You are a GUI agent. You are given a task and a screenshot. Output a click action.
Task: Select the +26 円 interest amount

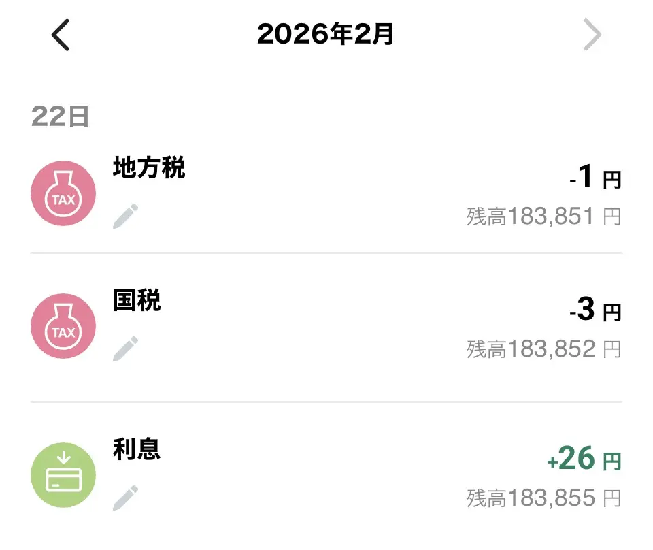[x=584, y=460]
